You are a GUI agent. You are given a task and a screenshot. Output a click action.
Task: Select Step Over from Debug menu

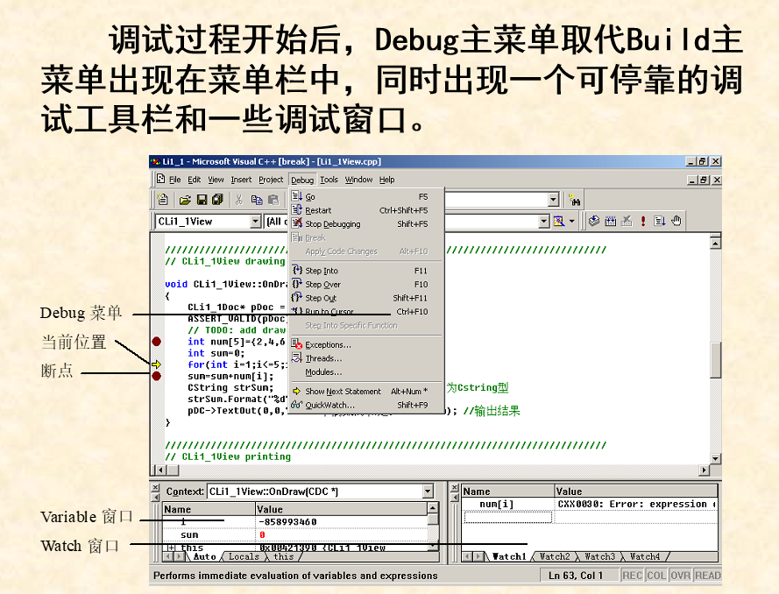click(x=366, y=284)
